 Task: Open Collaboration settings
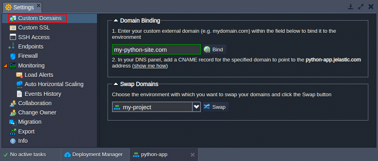35,103
